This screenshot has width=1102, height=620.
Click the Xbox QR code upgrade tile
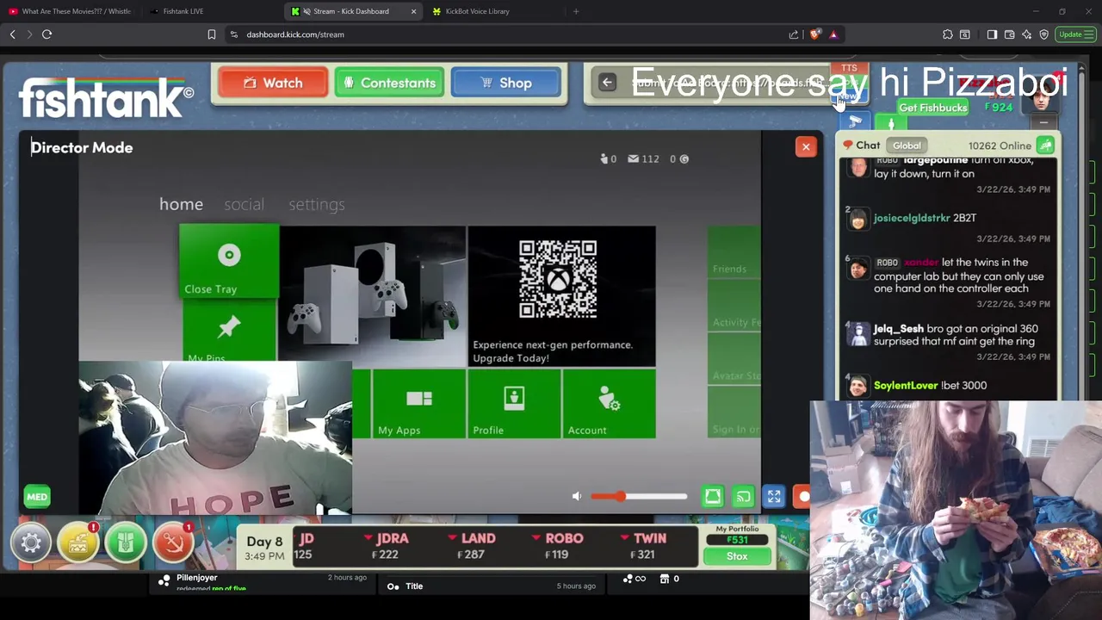(x=561, y=296)
